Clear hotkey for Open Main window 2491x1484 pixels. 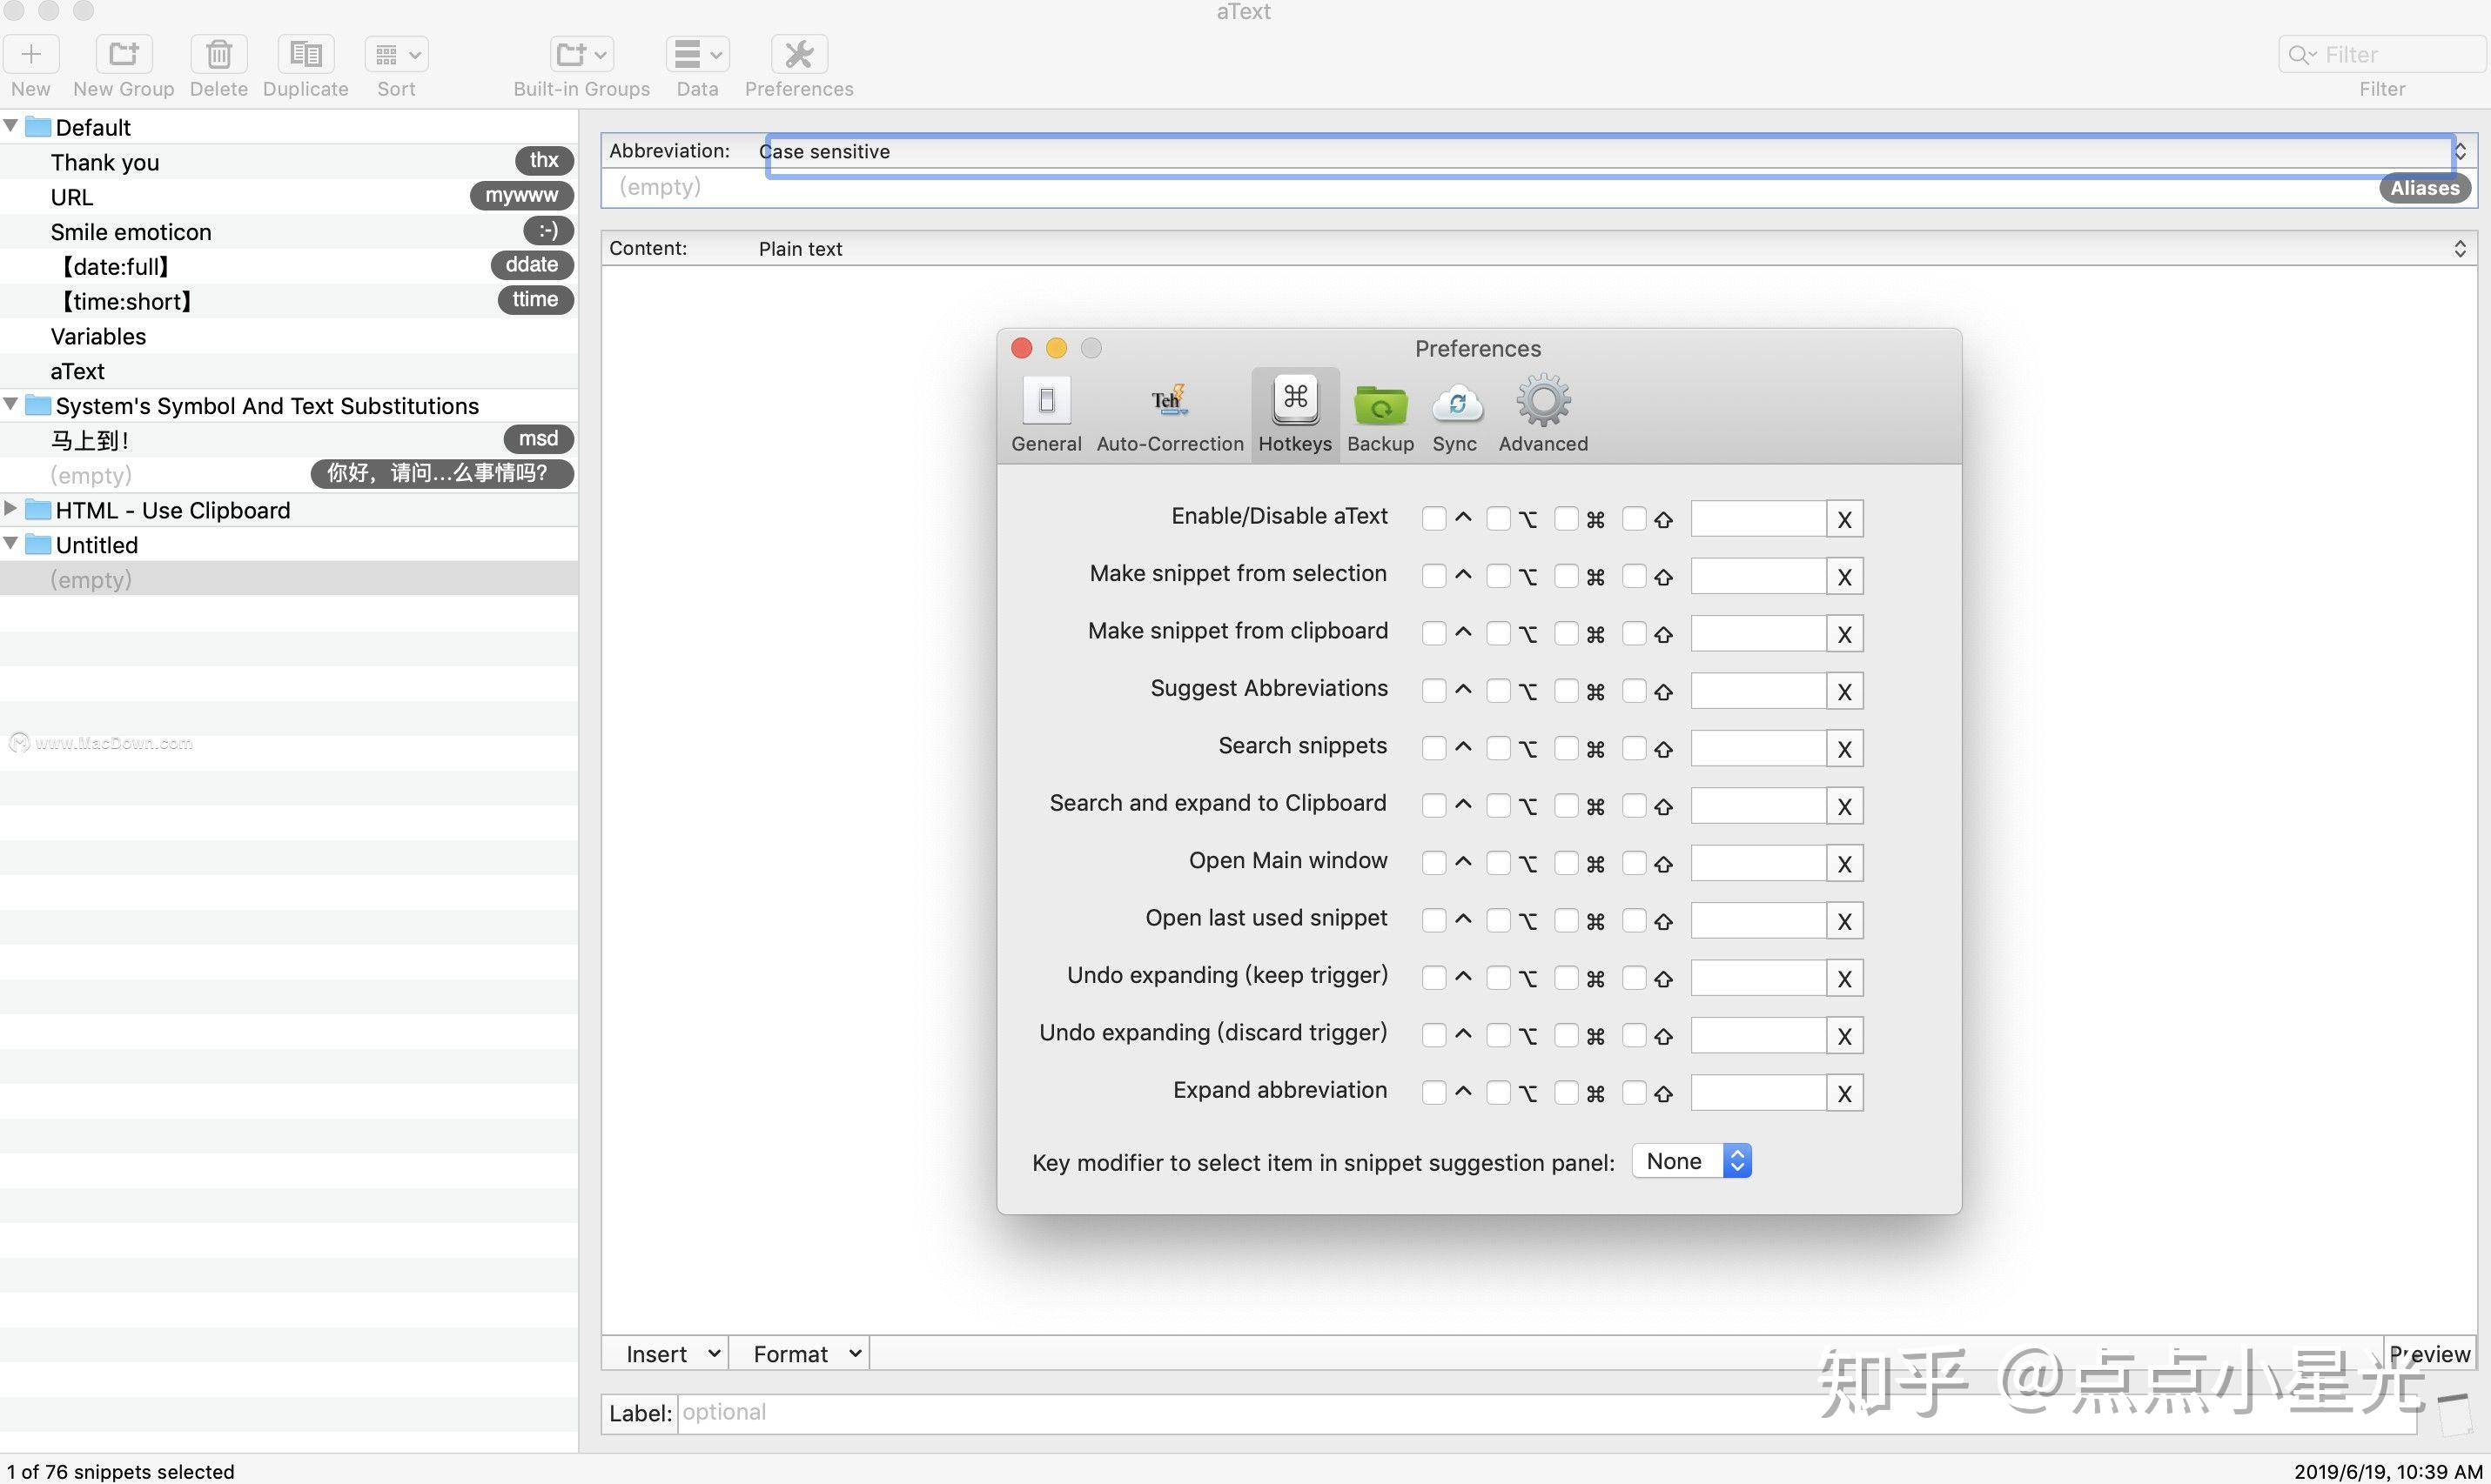[x=1844, y=863]
